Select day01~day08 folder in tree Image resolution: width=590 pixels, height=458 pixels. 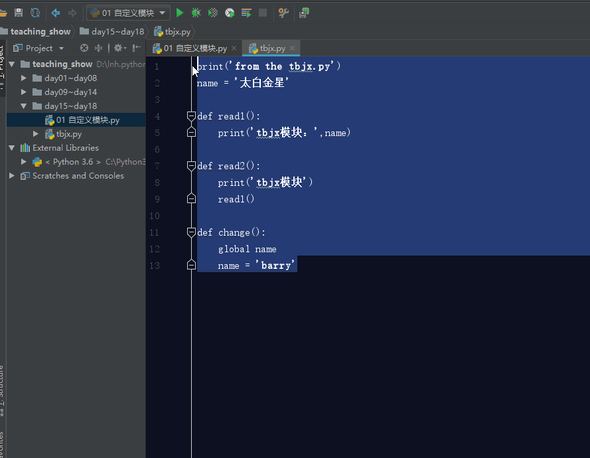(x=70, y=78)
